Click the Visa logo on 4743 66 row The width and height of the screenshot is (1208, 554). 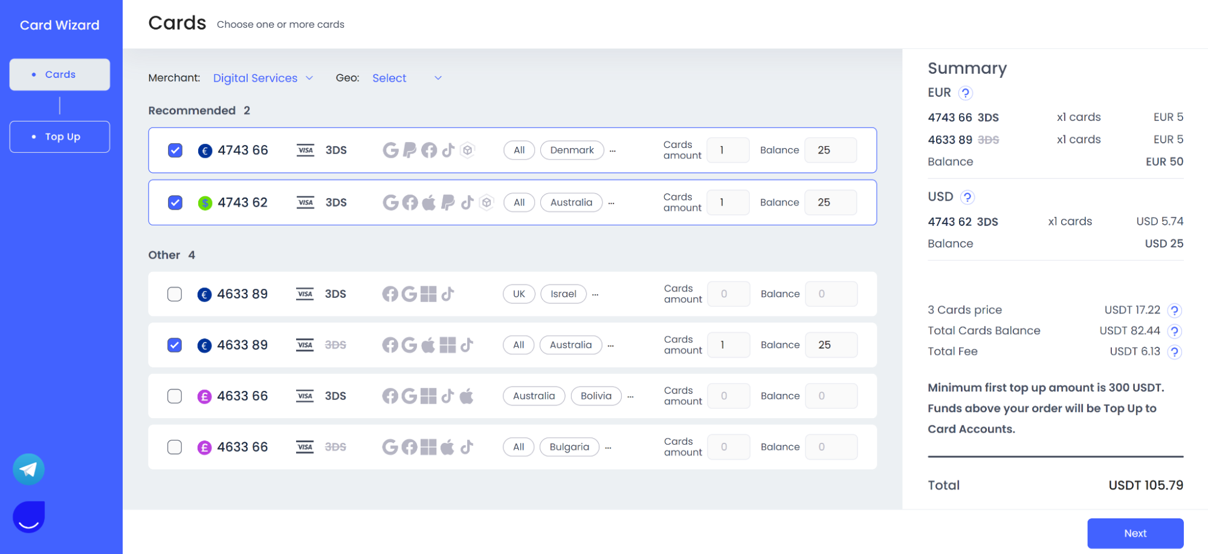pyautogui.click(x=306, y=150)
